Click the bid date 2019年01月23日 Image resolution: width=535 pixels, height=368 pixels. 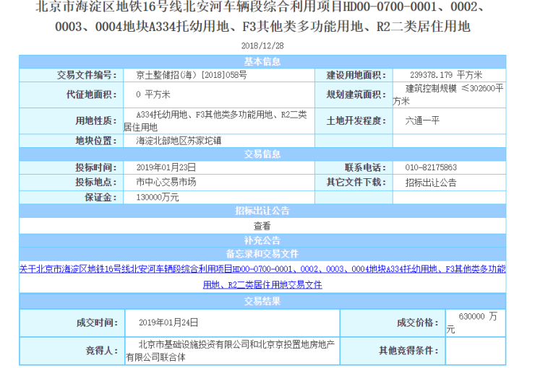pyautogui.click(x=166, y=168)
